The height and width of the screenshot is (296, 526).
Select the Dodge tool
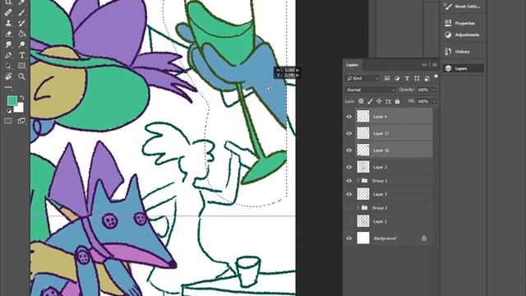[22, 44]
